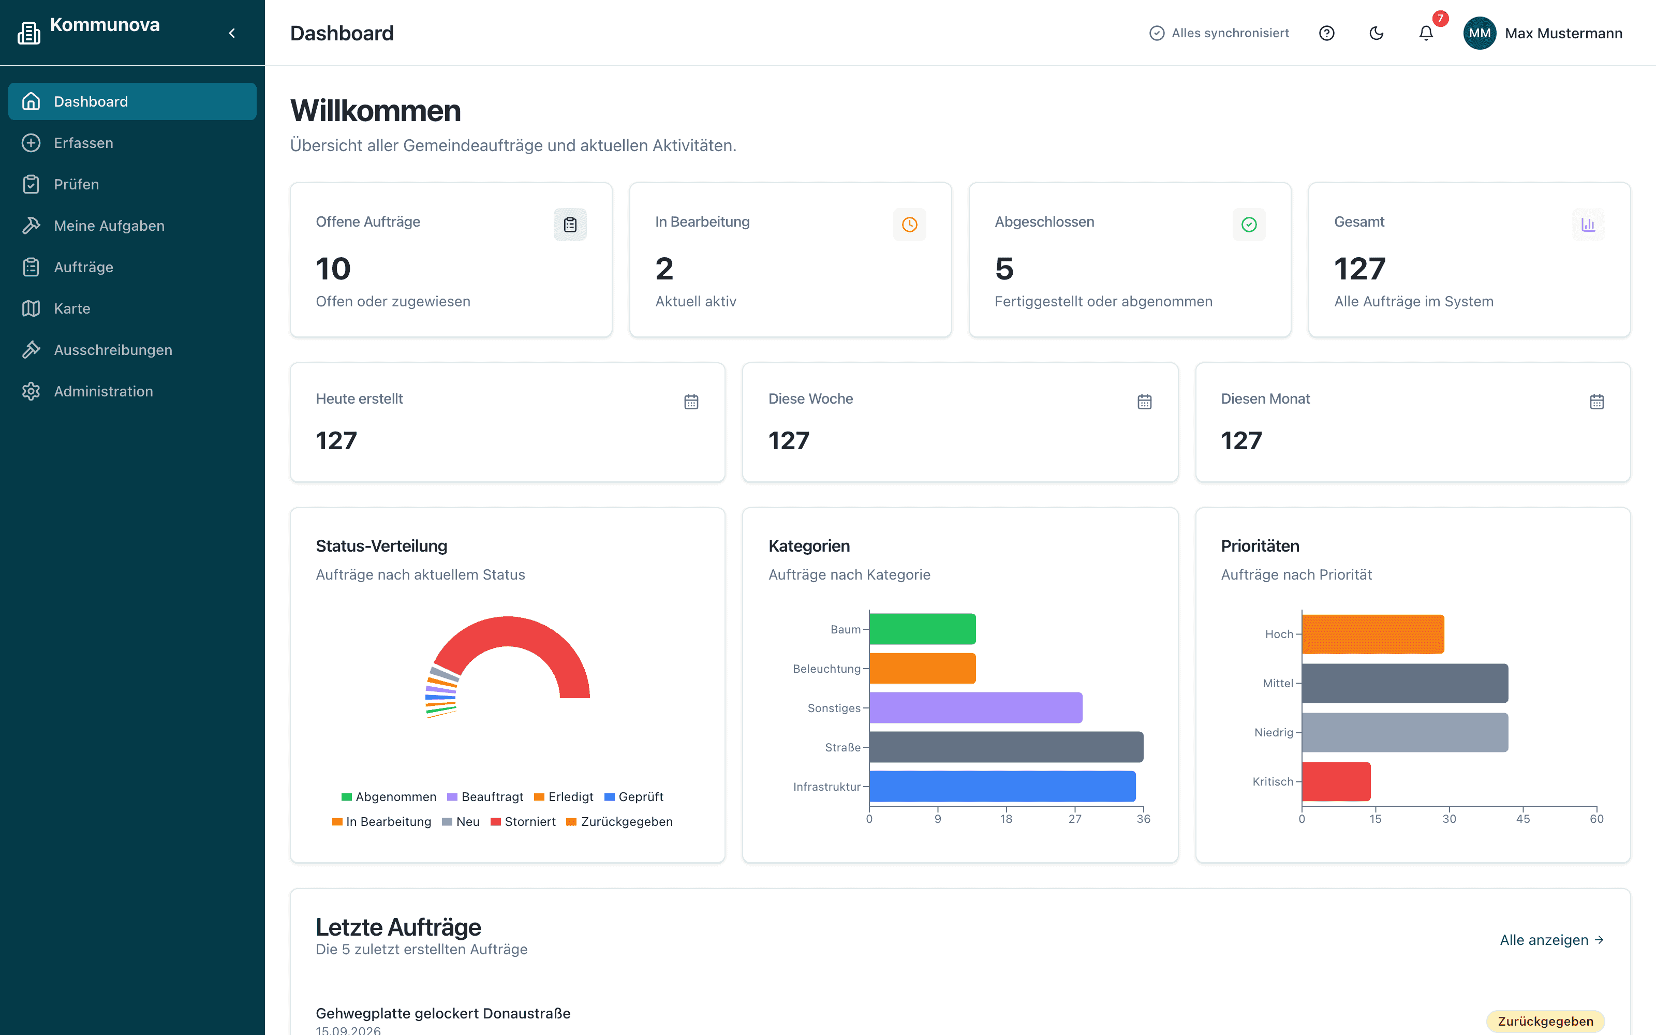
Task: Open the Alle anzeigen link
Action: tap(1551, 940)
